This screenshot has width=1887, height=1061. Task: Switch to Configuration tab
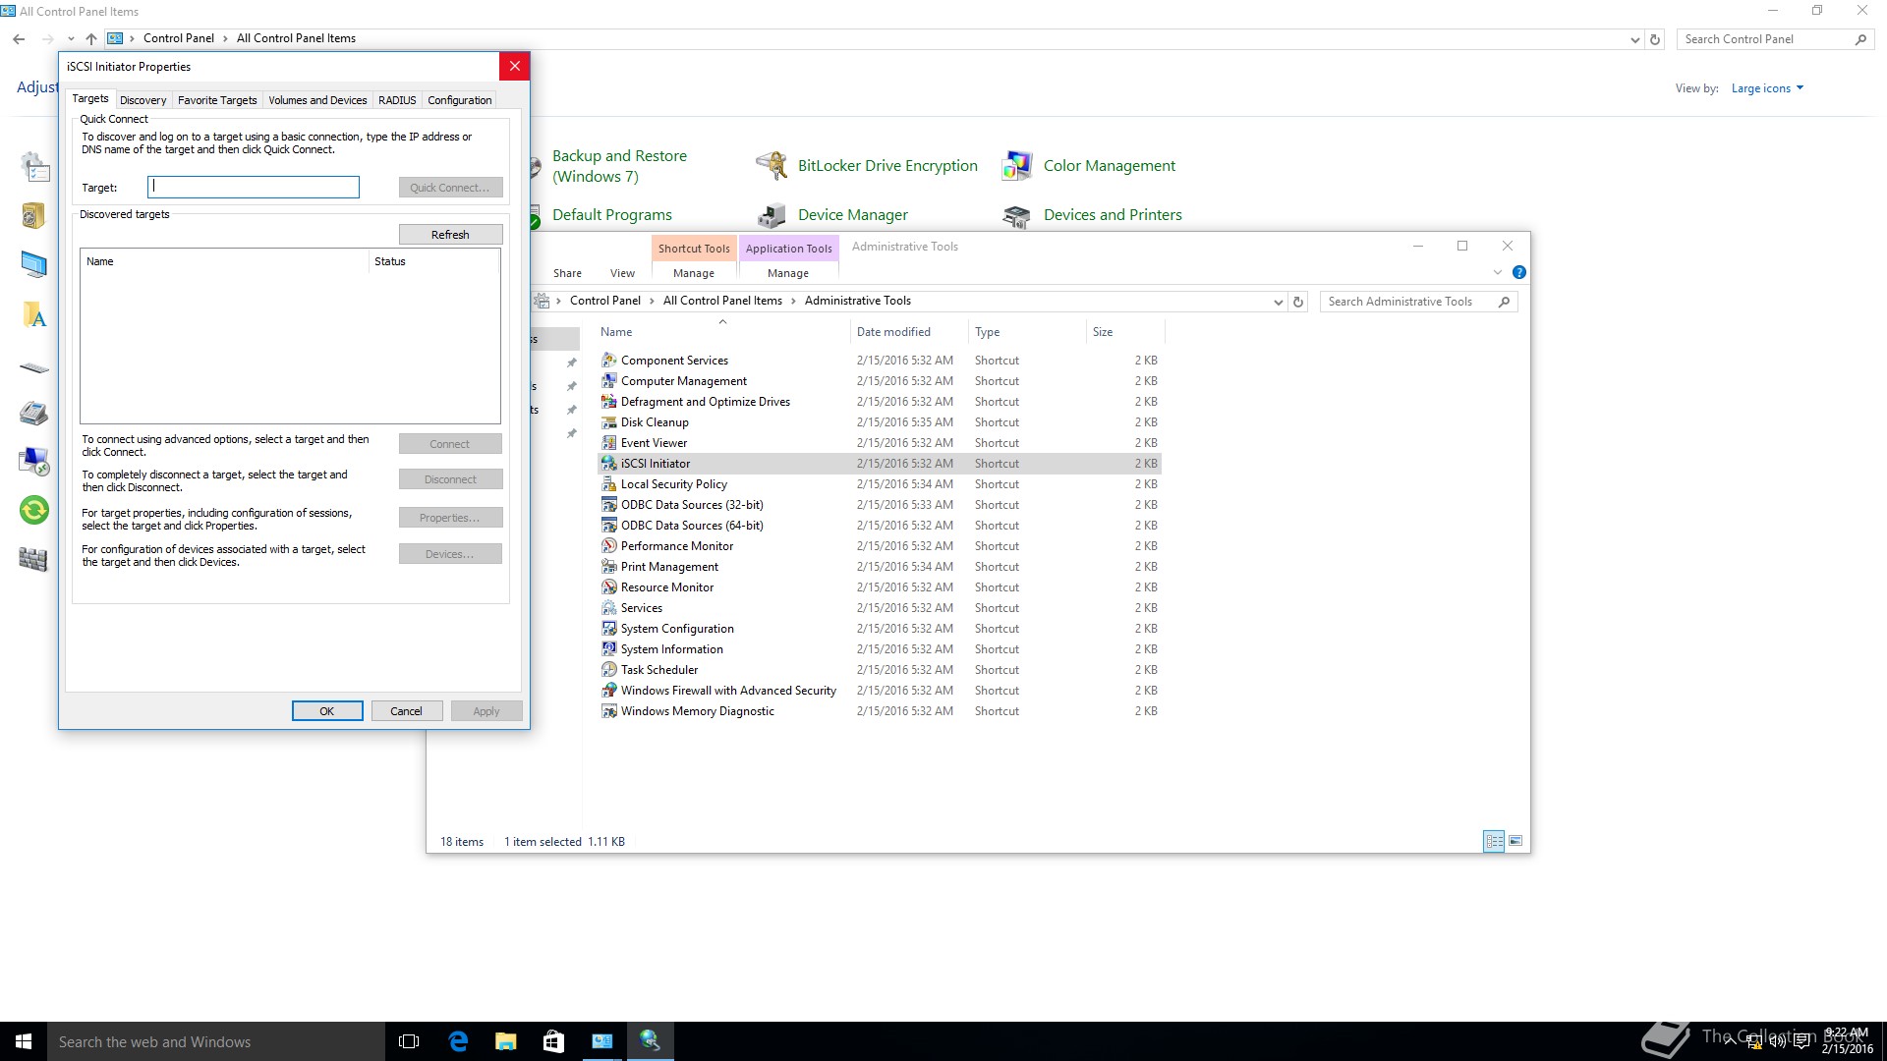click(460, 100)
